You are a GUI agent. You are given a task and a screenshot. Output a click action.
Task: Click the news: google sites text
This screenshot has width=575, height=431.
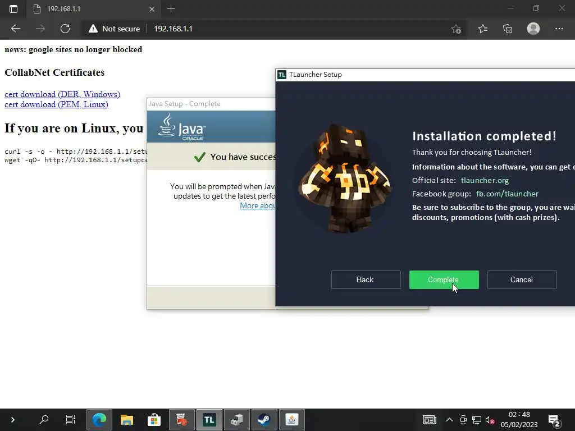click(x=74, y=49)
